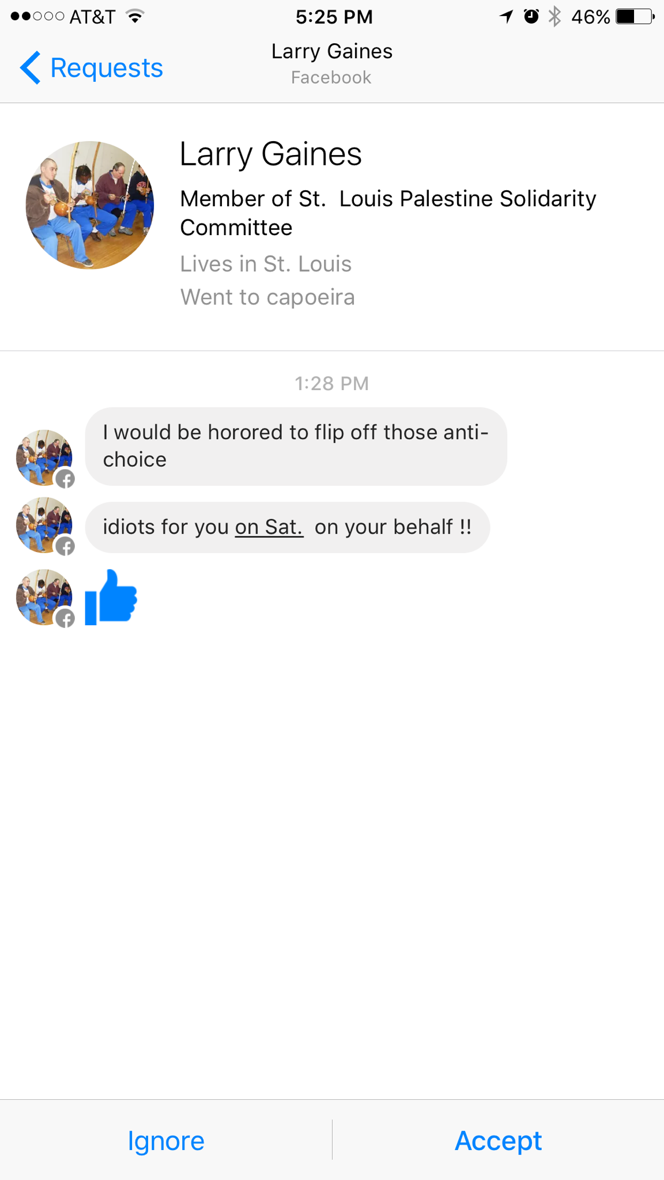Tap the blue back chevron arrow
Image resolution: width=664 pixels, height=1180 pixels.
(x=31, y=68)
